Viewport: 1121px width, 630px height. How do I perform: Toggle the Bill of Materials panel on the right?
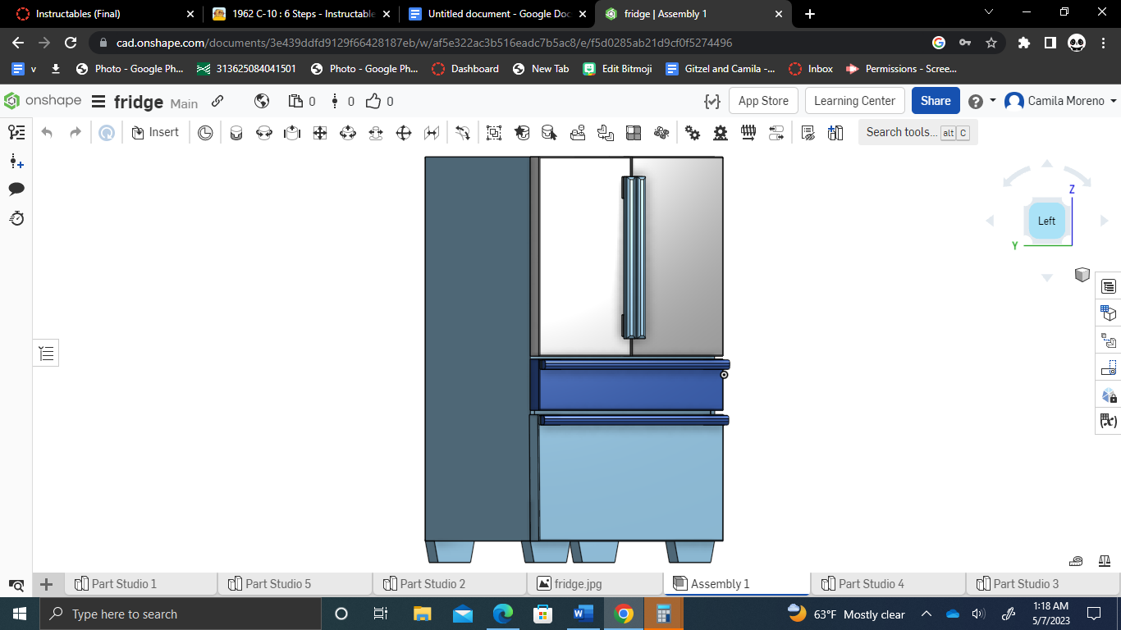1108,286
